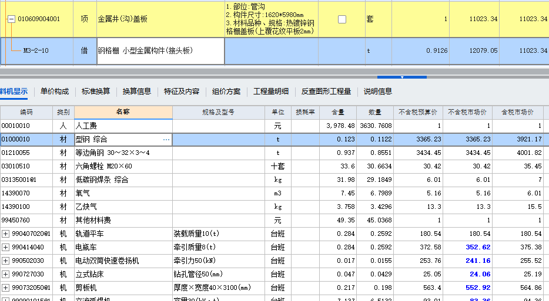Screen dimensions: 549x301
Task: Click the 名称 column header
Action: 123,112
